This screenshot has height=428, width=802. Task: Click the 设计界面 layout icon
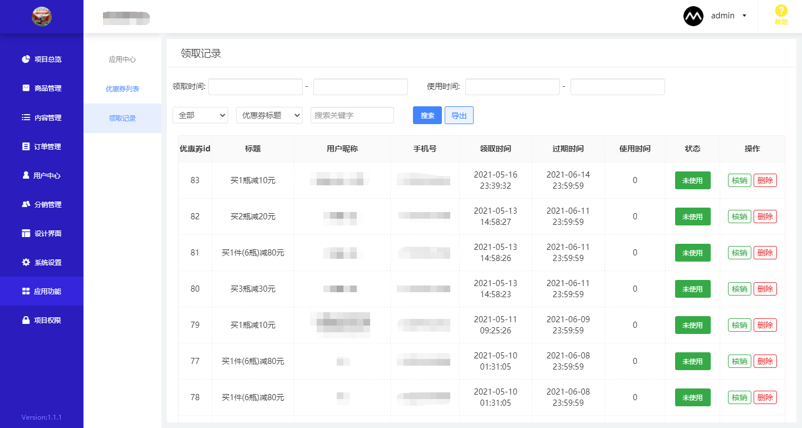[x=26, y=233]
